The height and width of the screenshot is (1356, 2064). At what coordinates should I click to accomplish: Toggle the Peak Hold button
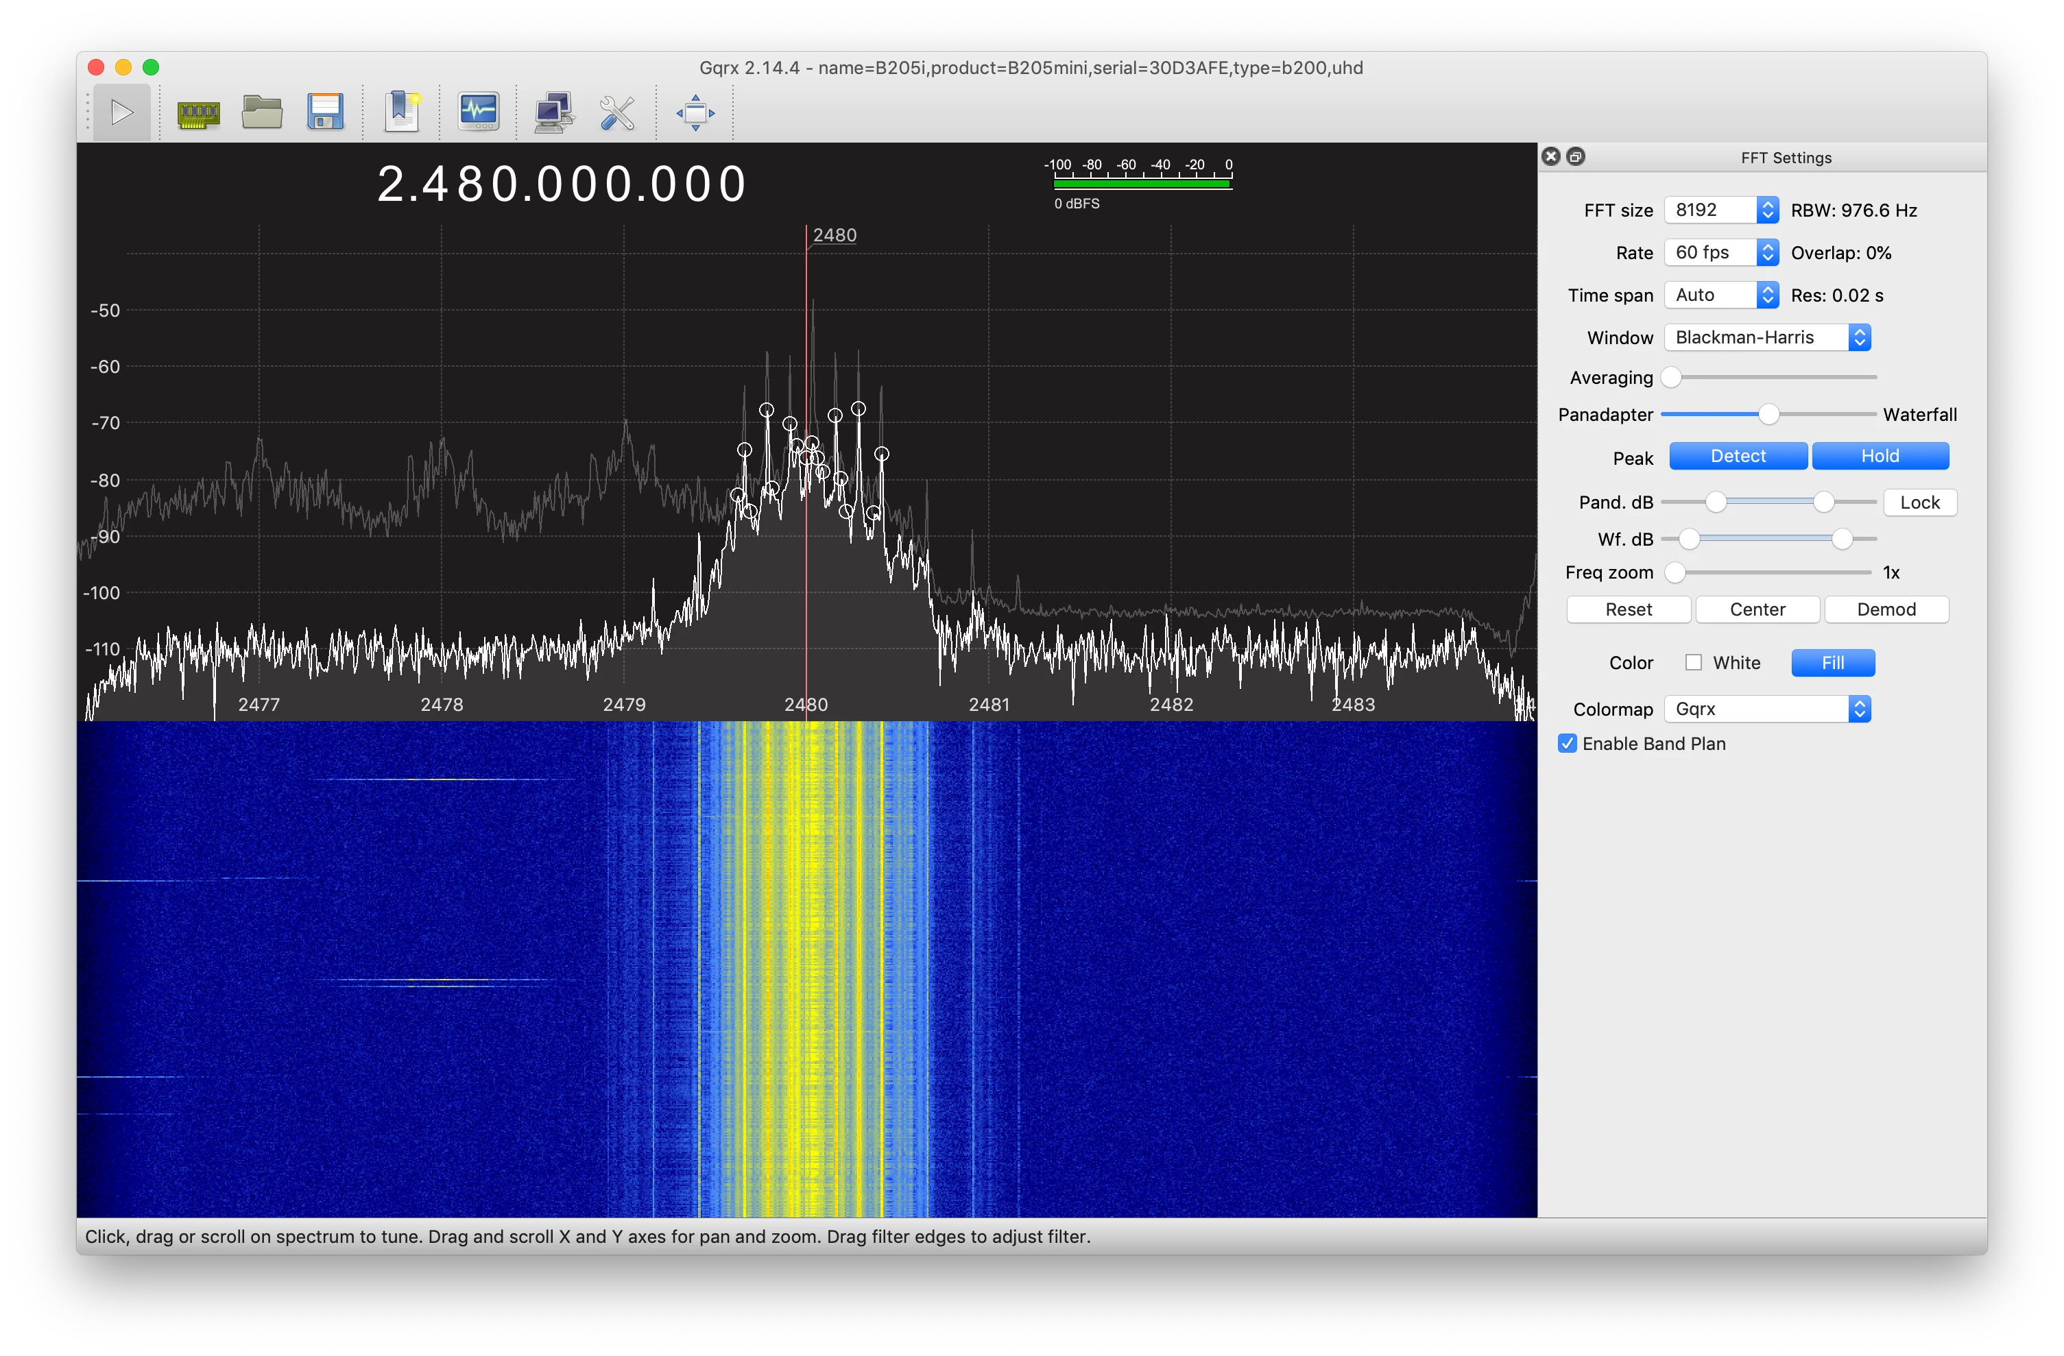(x=1880, y=456)
